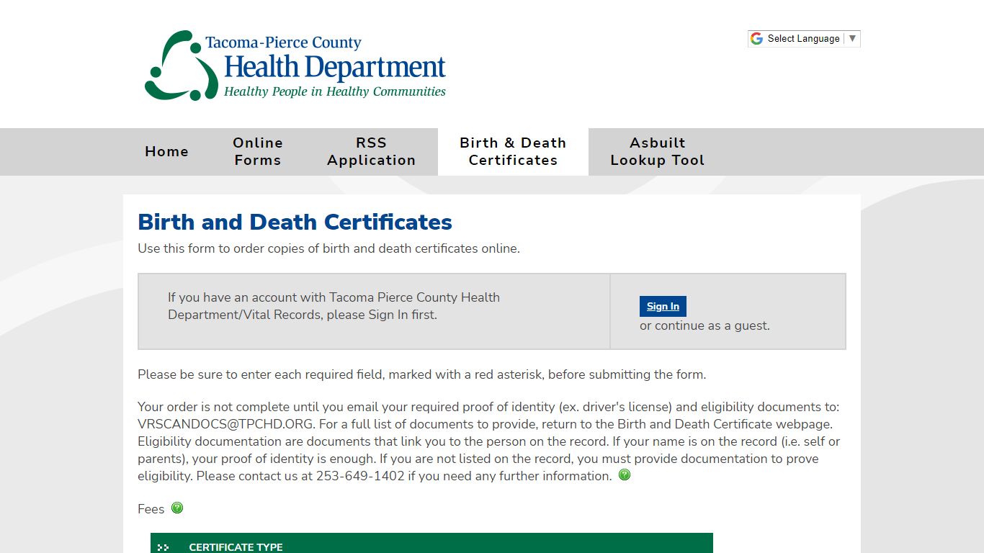Go to the Home menu item

click(166, 152)
